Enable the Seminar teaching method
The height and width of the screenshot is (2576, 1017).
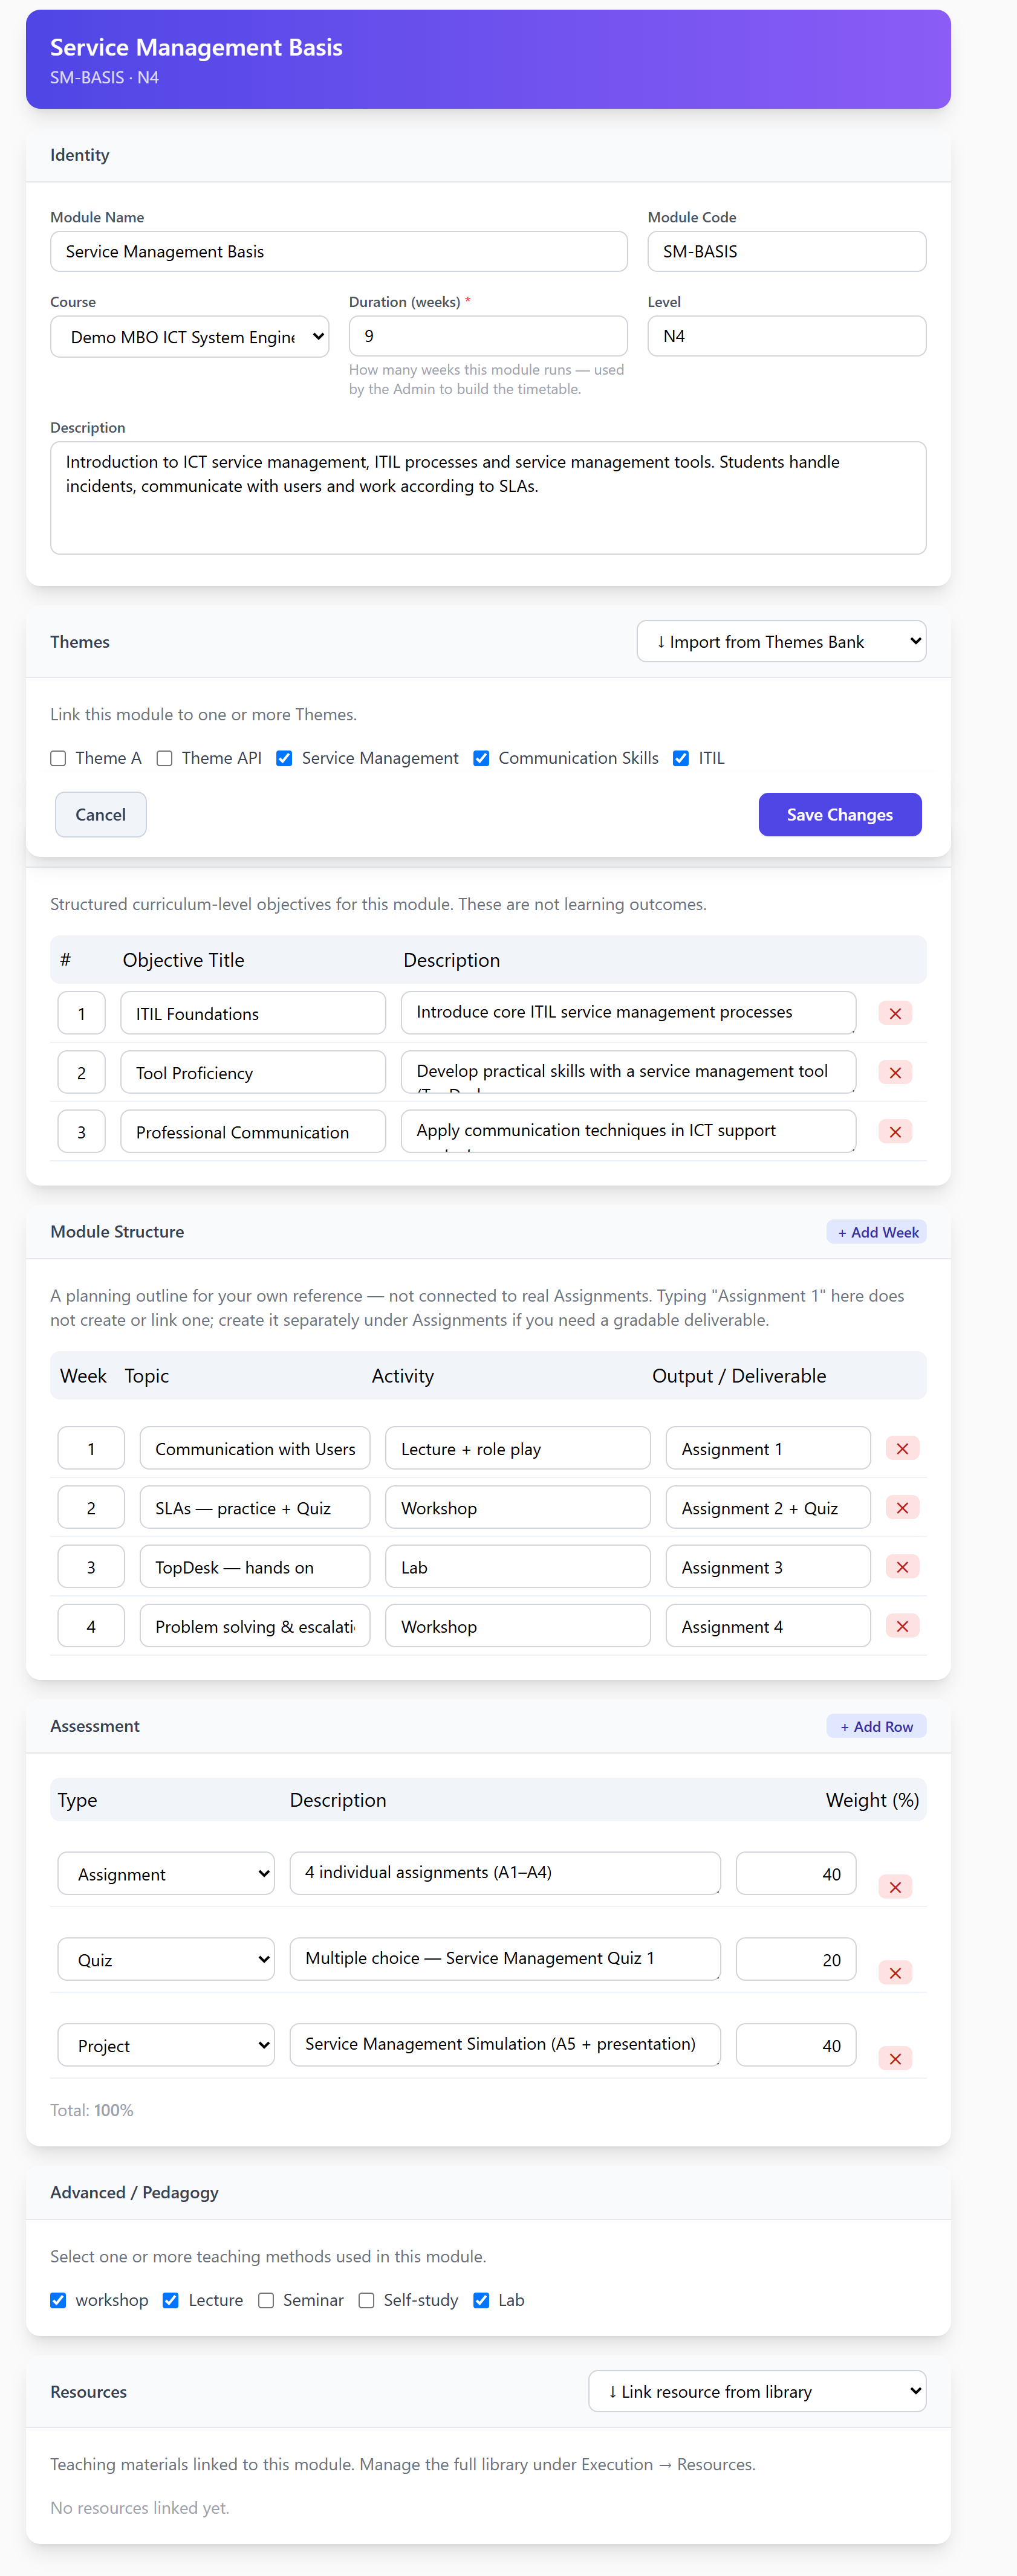coord(266,2300)
